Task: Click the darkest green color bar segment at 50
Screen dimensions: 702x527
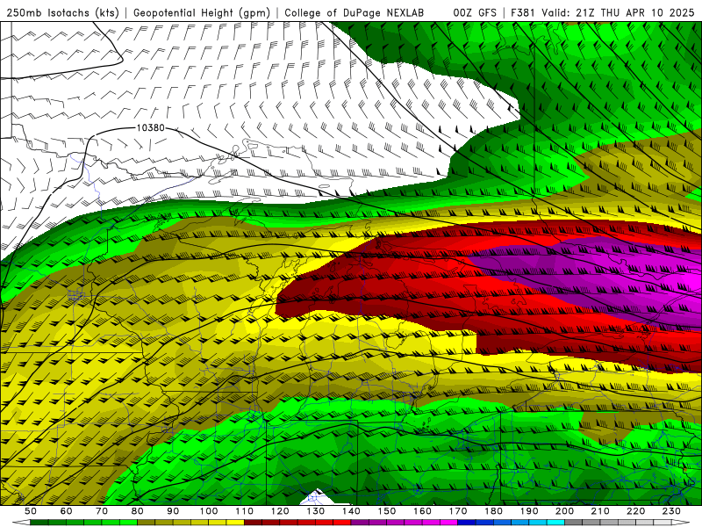Action: (x=39, y=523)
